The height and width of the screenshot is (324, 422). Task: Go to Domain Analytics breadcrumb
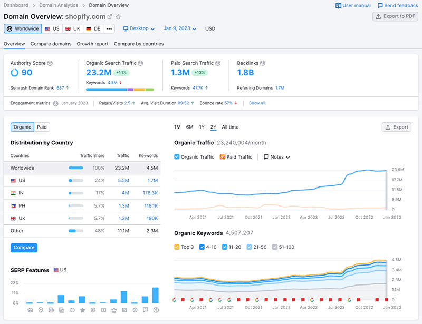[59, 5]
